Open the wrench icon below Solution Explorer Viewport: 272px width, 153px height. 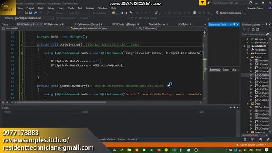pos(268,139)
